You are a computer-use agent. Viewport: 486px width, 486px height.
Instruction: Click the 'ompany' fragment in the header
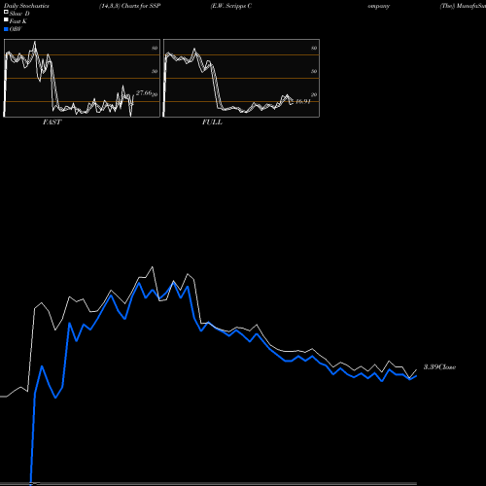[x=378, y=6]
